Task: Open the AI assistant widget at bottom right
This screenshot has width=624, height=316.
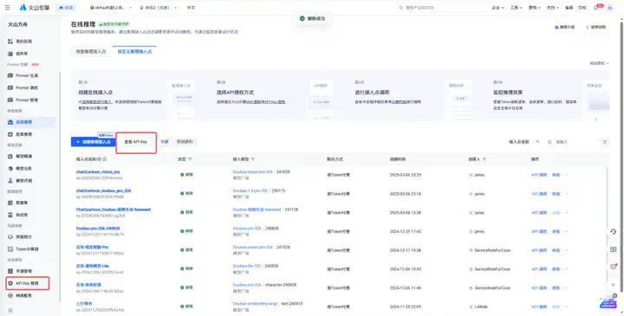Action: [608, 303]
